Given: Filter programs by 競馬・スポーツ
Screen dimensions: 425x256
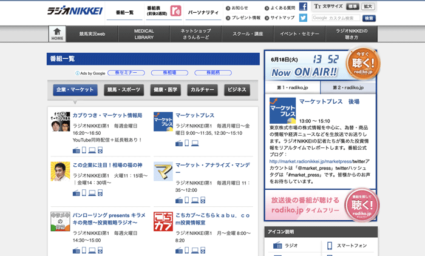Looking at the screenshot, I should tap(123, 90).
